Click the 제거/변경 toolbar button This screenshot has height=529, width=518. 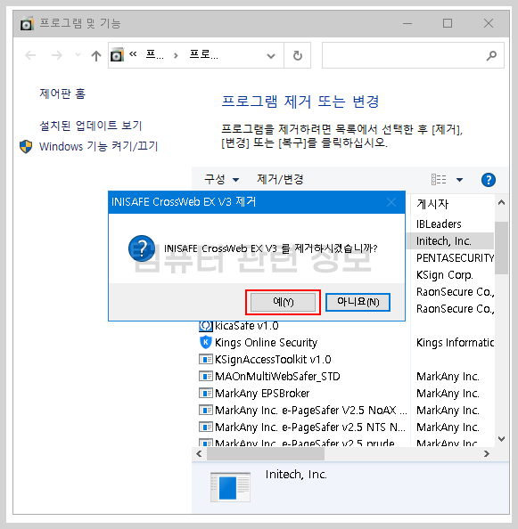click(280, 179)
